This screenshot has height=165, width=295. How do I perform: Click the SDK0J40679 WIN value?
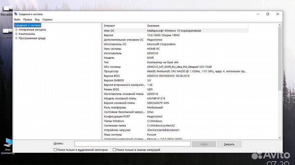pyautogui.click(x=158, y=103)
